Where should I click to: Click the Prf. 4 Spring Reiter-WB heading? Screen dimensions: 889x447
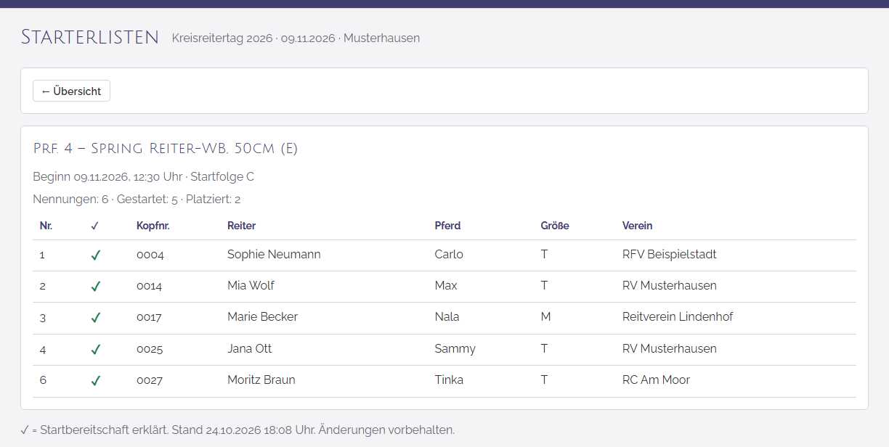[166, 149]
